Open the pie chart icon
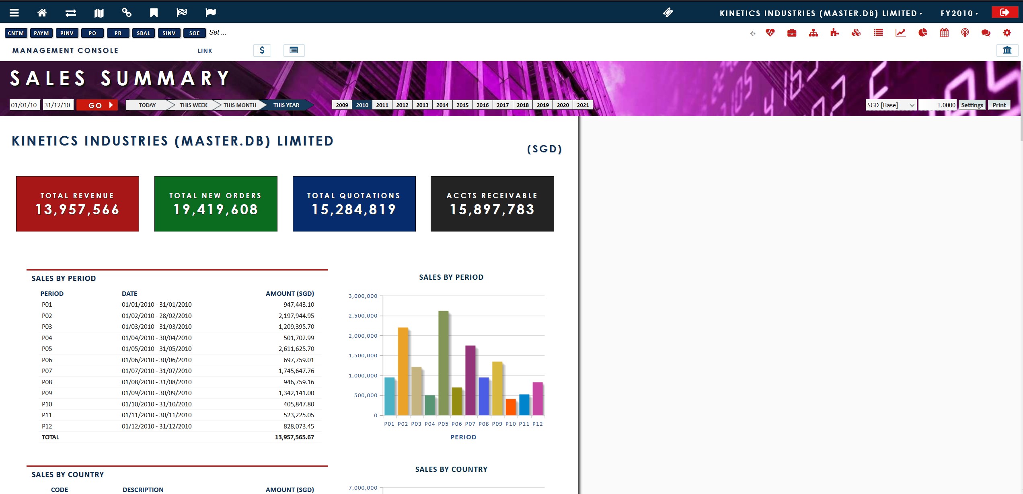Image resolution: width=1023 pixels, height=494 pixels. [922, 33]
